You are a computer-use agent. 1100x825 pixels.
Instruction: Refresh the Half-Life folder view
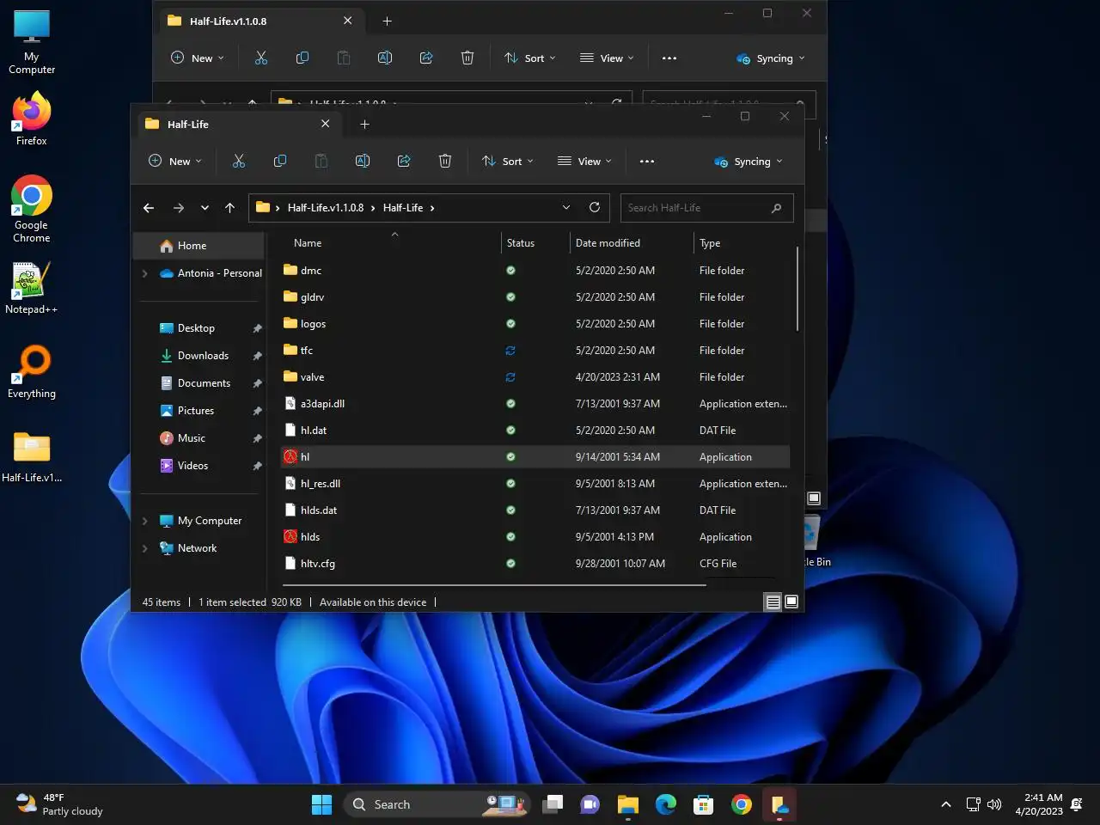[594, 207]
